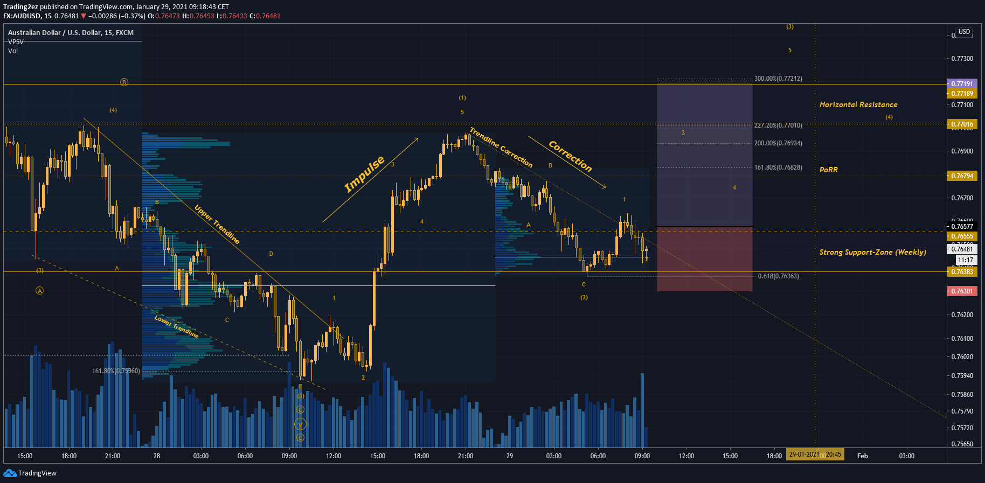
Task: Click the 0.76020 price axis tick
Action: click(962, 357)
